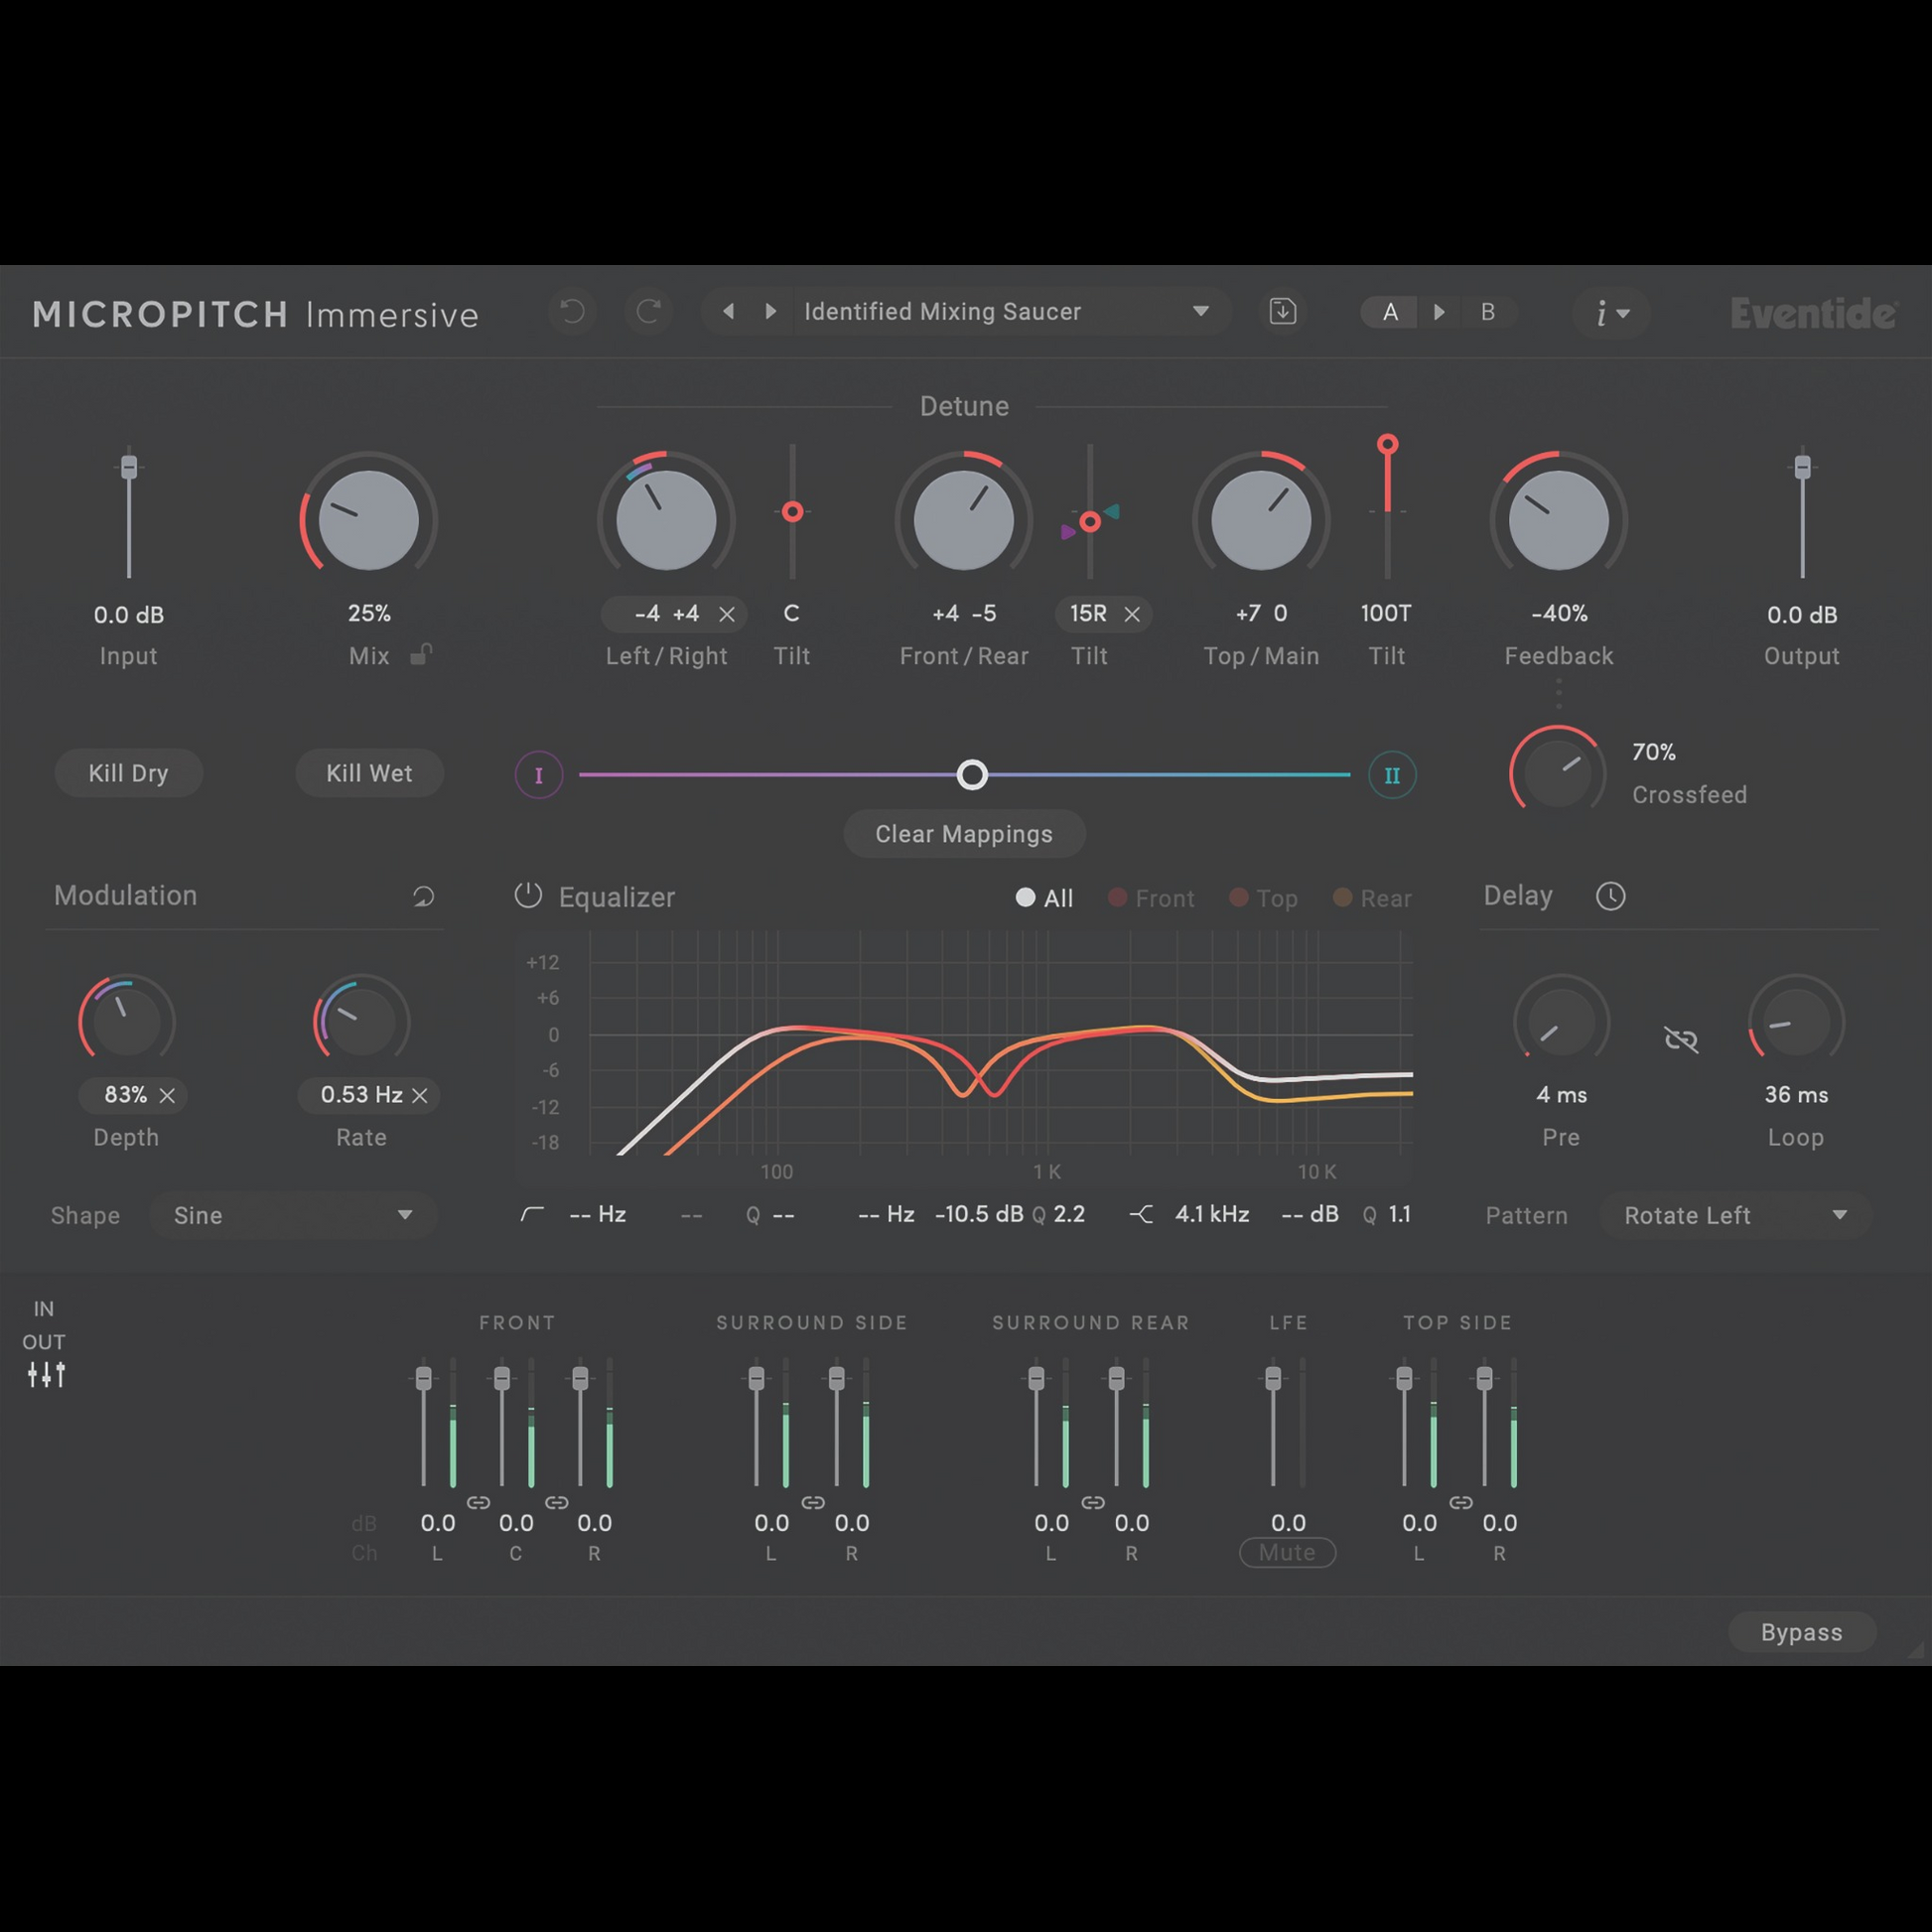Toggle the Bypass button
This screenshot has width=1932, height=1932.
click(x=1802, y=1633)
